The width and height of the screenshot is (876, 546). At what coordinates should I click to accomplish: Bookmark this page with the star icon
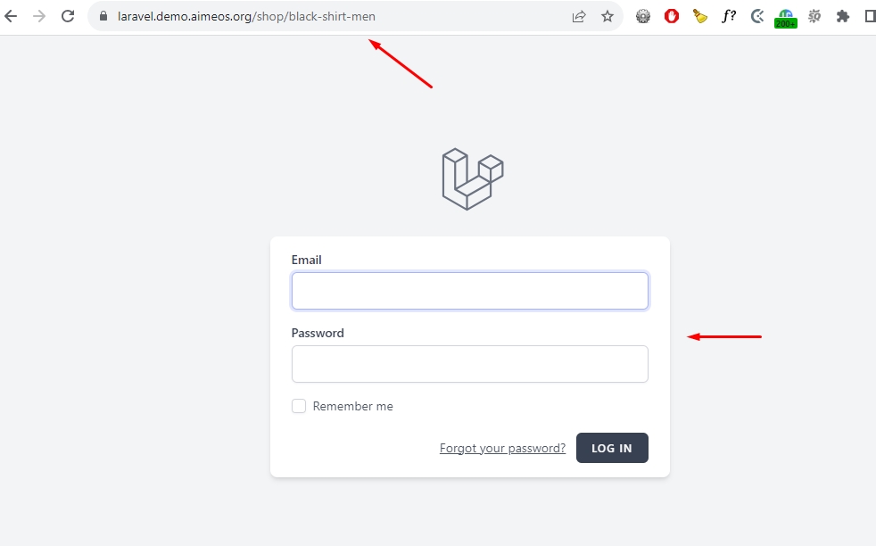coord(607,17)
